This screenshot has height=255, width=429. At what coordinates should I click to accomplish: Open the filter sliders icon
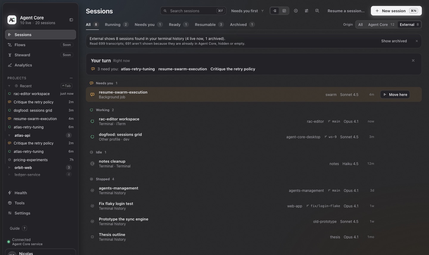(307, 11)
